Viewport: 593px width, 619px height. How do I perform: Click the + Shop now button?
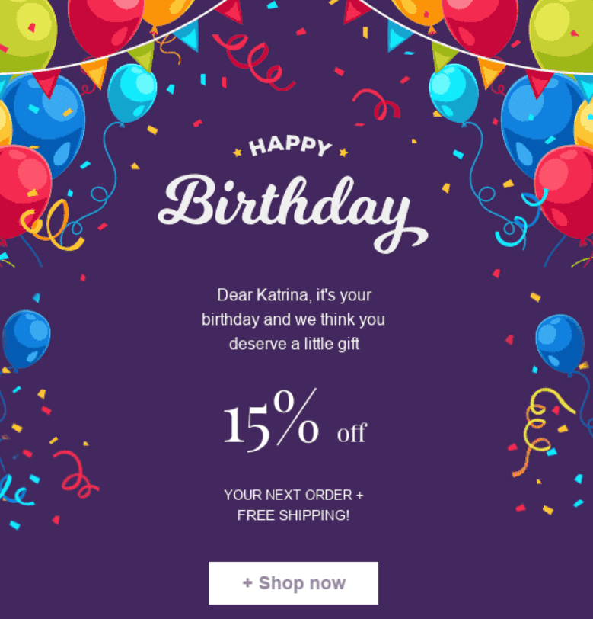tap(293, 582)
